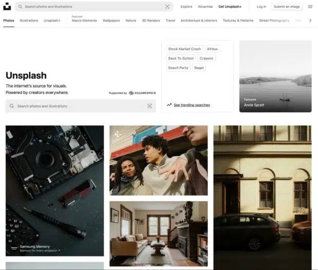Open the hamburger menu icon
Image resolution: width=318 pixels, height=270 pixels.
coord(310,7)
